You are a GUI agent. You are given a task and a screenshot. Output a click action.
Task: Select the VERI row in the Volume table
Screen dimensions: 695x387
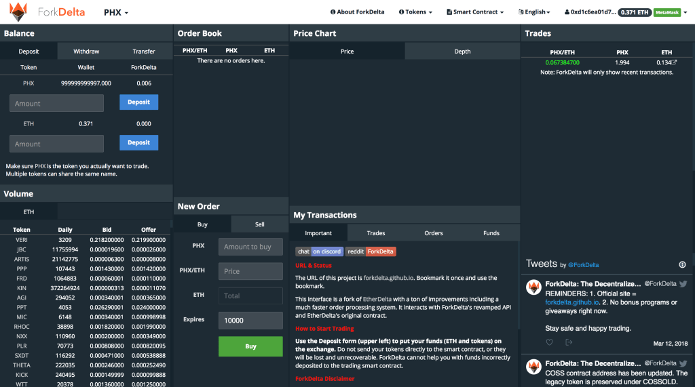[85, 240]
